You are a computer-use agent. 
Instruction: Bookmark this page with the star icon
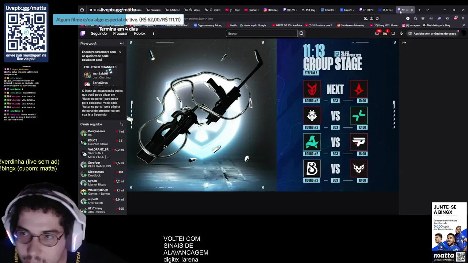(377, 18)
